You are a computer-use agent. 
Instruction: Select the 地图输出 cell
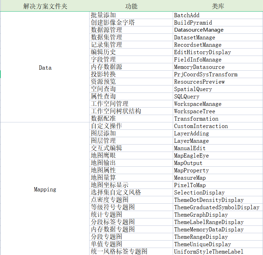coord(131,163)
